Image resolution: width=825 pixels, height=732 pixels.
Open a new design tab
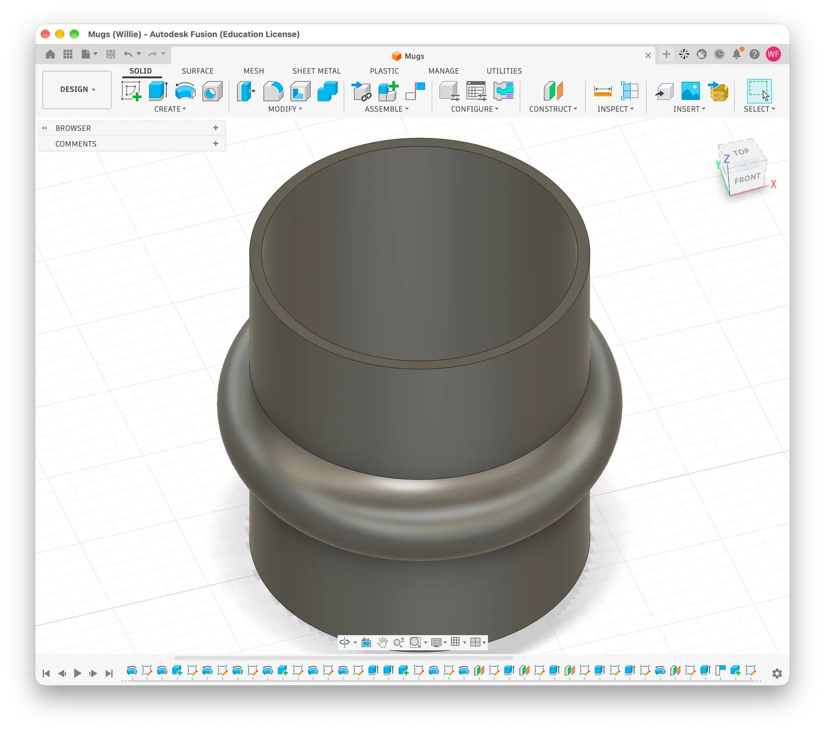(x=666, y=54)
